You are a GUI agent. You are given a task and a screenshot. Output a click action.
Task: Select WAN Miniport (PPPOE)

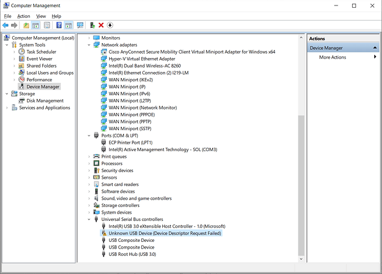(x=132, y=115)
